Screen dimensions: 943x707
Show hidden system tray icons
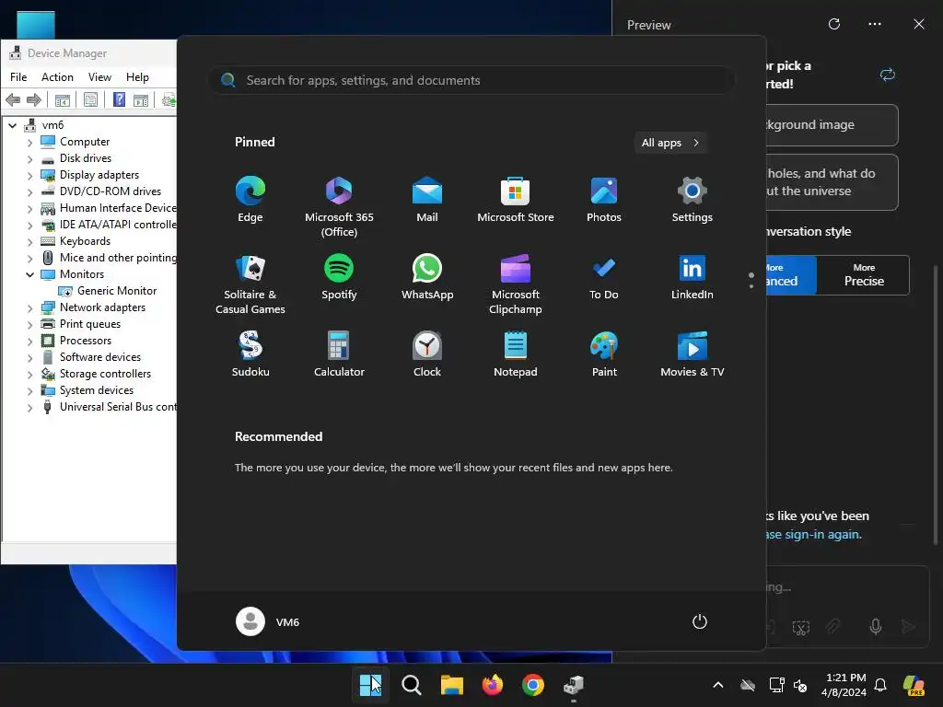coord(718,685)
